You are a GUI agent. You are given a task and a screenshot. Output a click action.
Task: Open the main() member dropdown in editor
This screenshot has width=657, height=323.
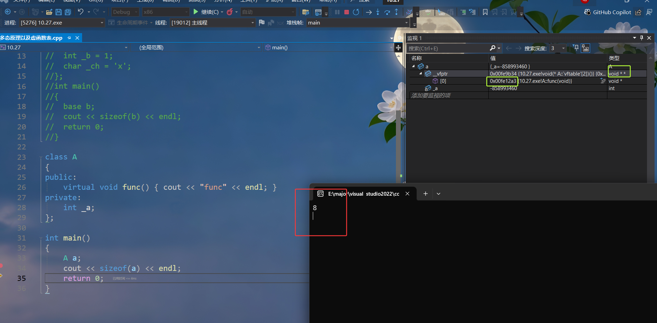pyautogui.click(x=328, y=48)
